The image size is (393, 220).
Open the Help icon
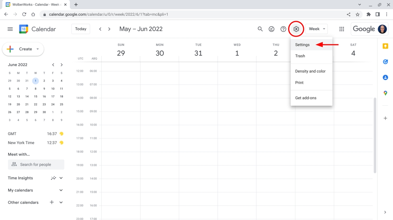coord(283,29)
